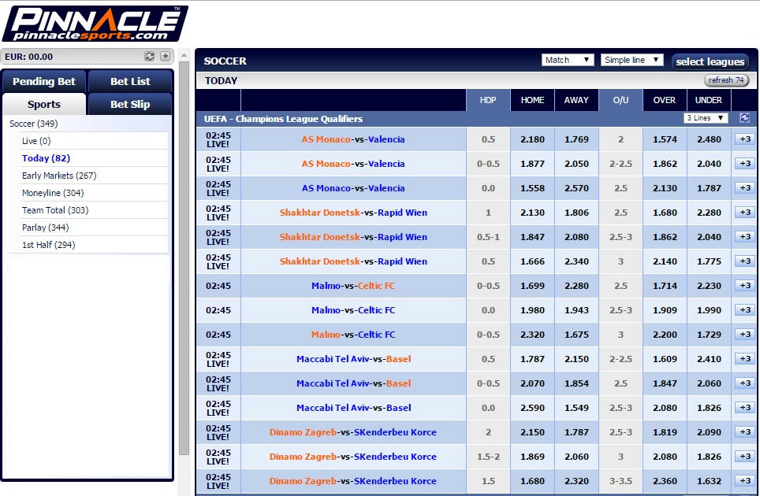The width and height of the screenshot is (760, 496).
Task: Expand +3 on the row with home odds 2.180
Action: [744, 139]
